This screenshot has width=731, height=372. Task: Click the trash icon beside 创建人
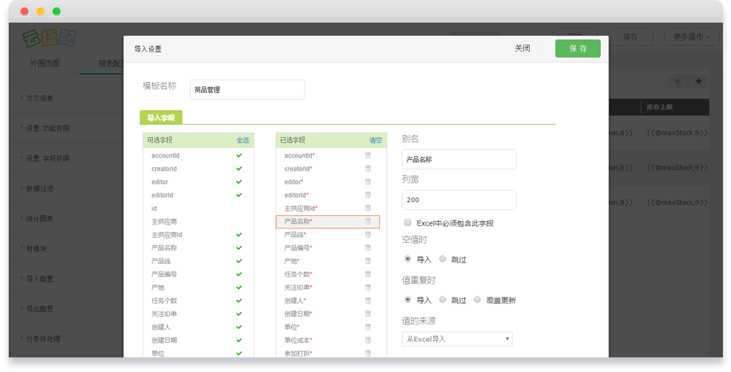367,301
